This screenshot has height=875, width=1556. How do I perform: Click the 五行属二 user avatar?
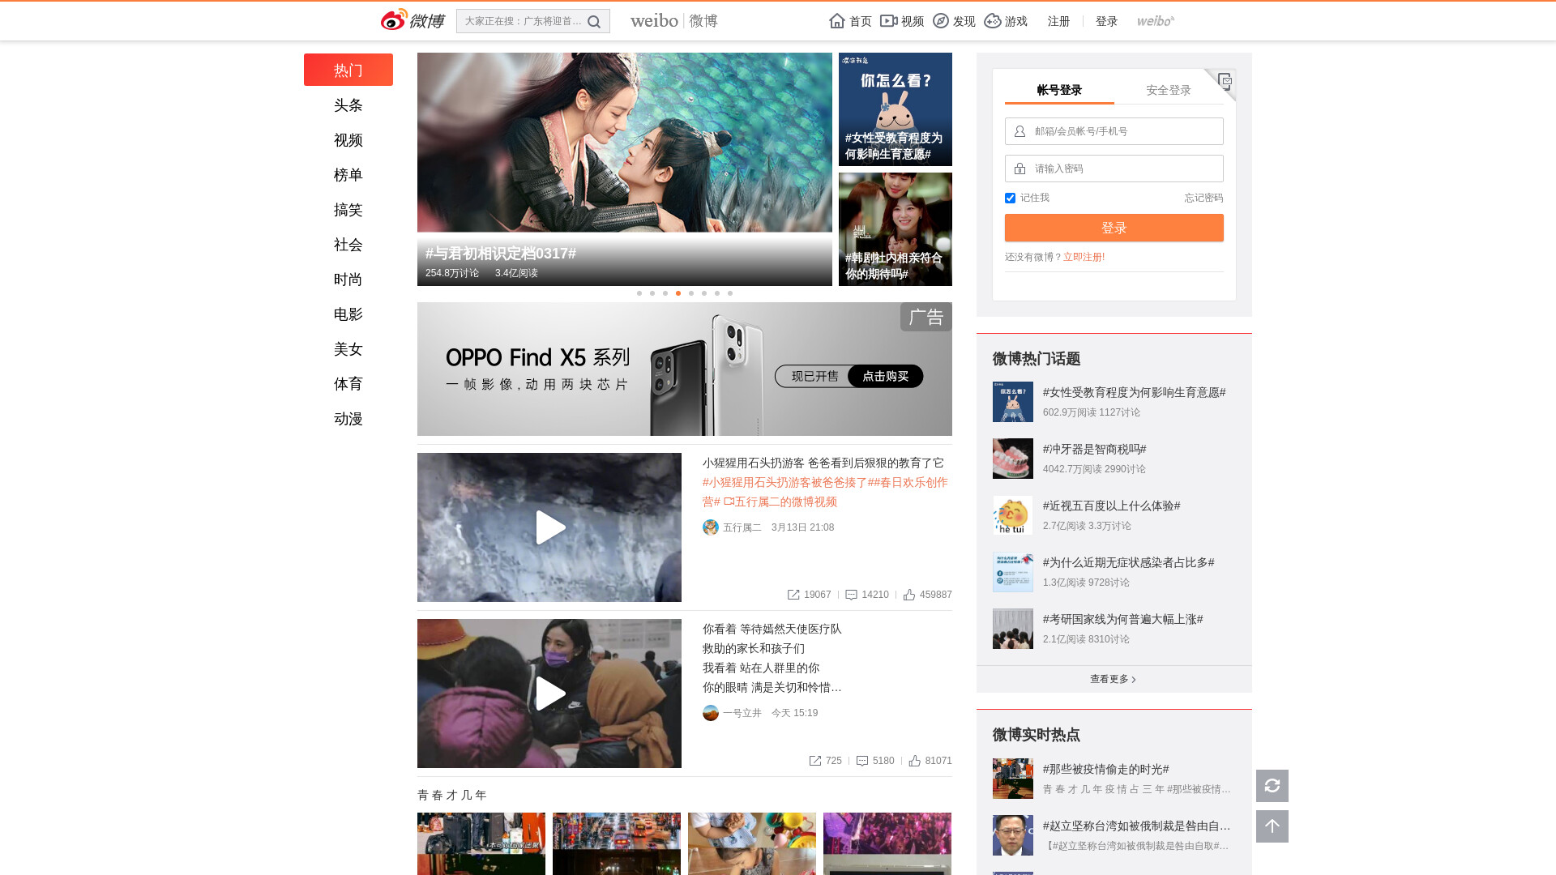tap(711, 527)
